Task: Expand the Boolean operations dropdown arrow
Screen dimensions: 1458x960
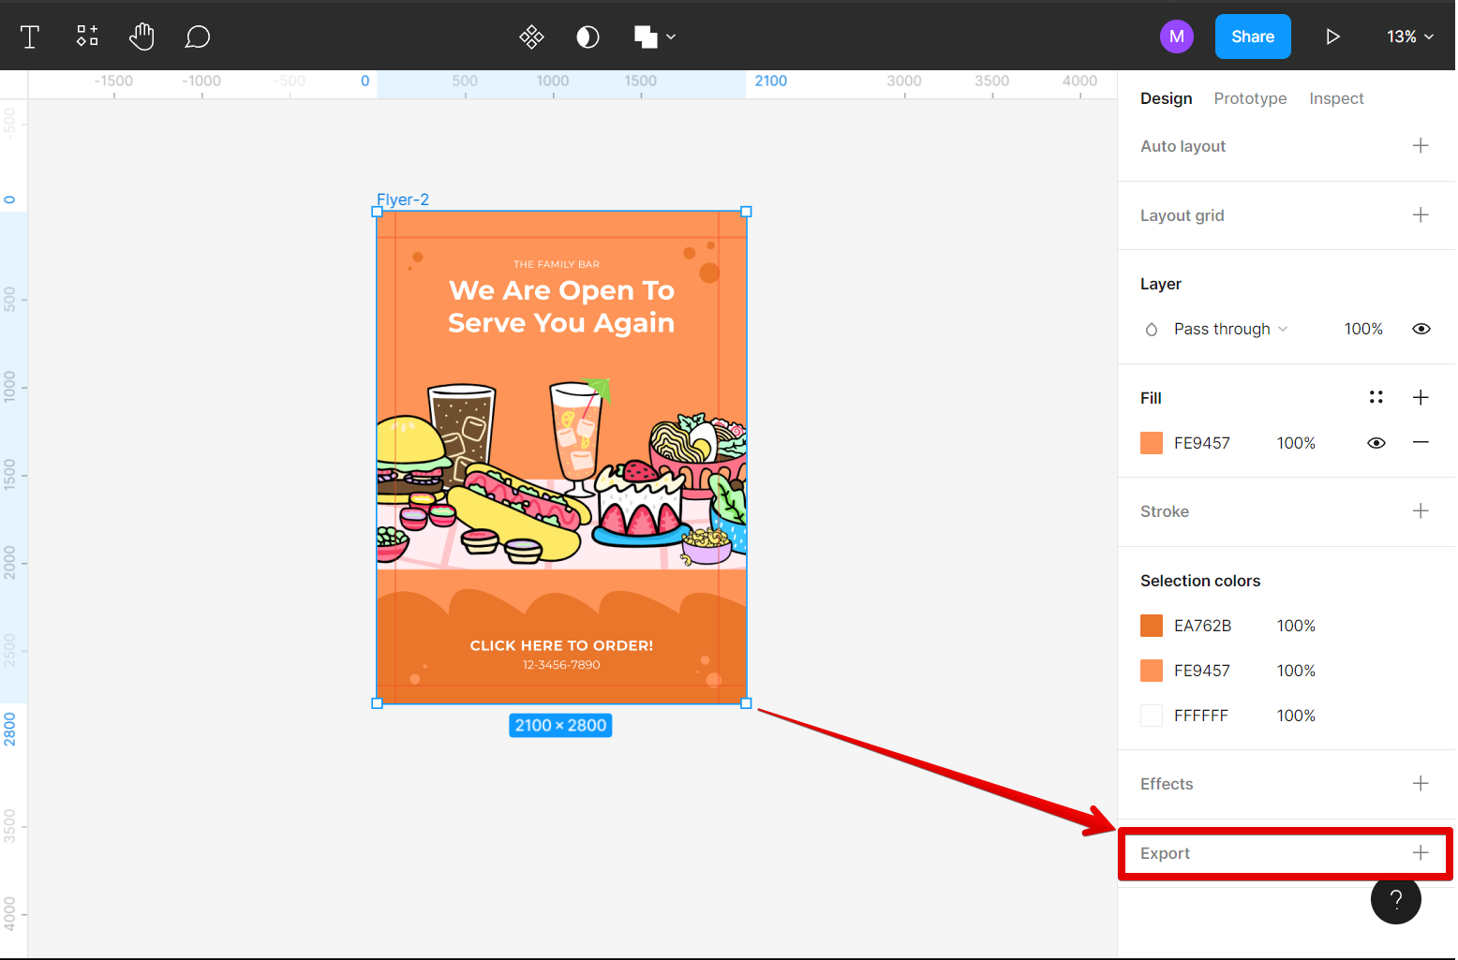Action: (671, 37)
